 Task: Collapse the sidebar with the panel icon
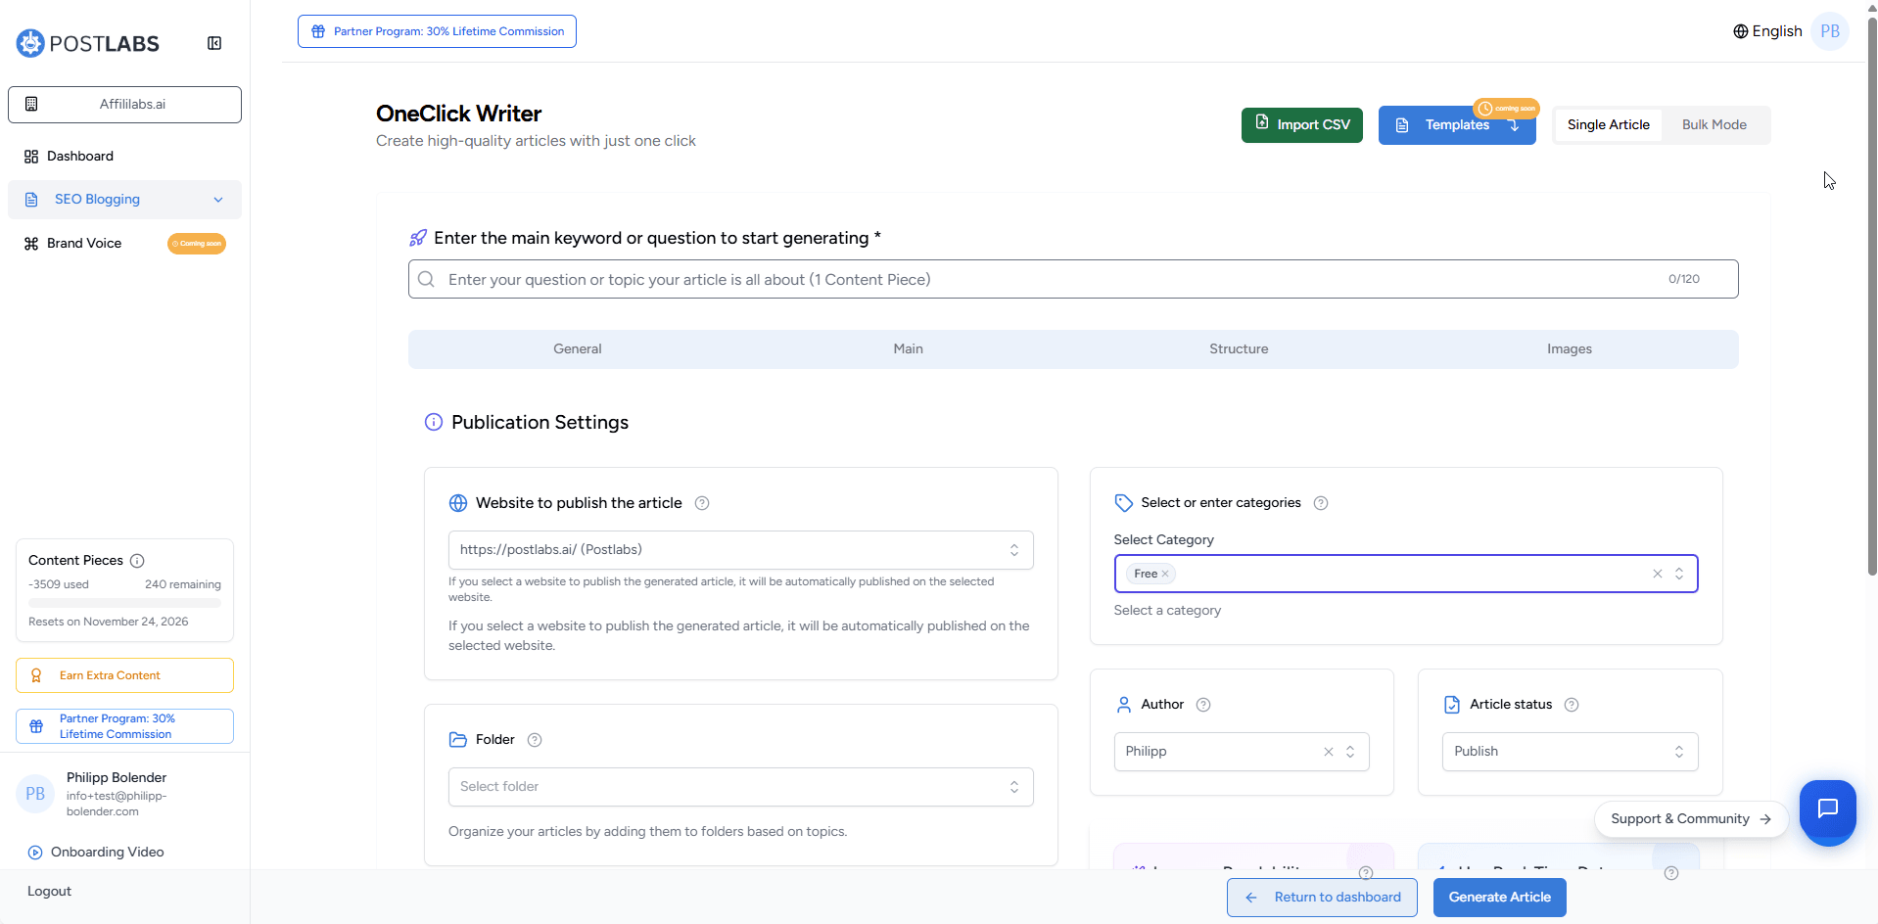pos(214,43)
